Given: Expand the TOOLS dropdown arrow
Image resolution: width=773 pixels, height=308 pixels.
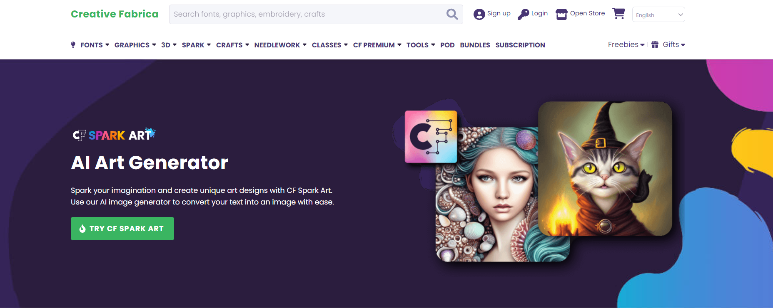Looking at the screenshot, I should tap(433, 44).
